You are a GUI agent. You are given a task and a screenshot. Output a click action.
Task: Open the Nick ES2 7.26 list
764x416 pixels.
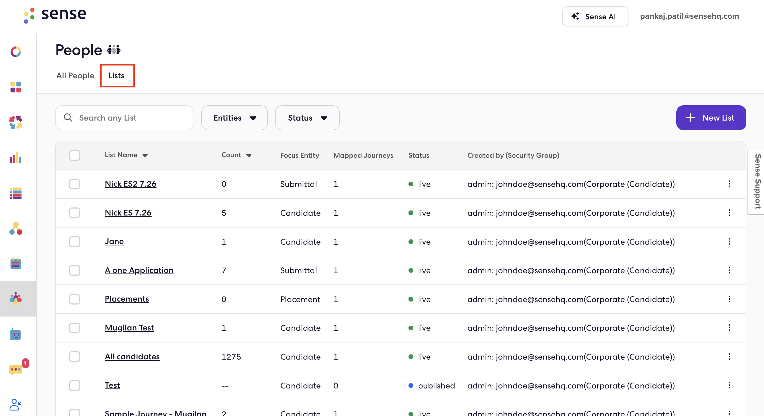[x=130, y=184]
